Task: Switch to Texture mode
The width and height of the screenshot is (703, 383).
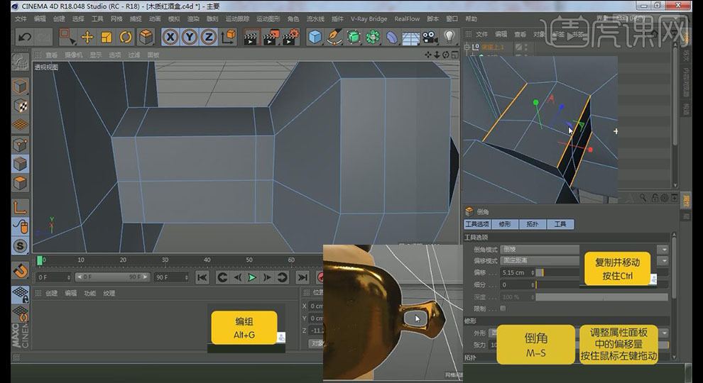Action: point(20,106)
